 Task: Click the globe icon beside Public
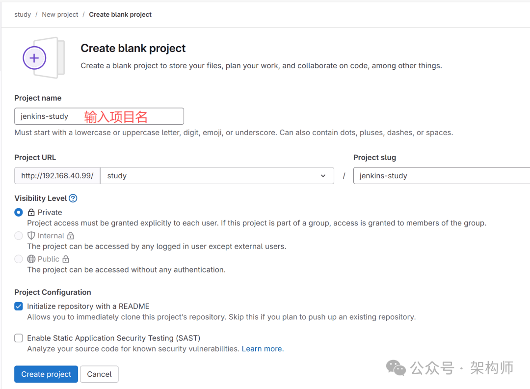[x=31, y=259]
